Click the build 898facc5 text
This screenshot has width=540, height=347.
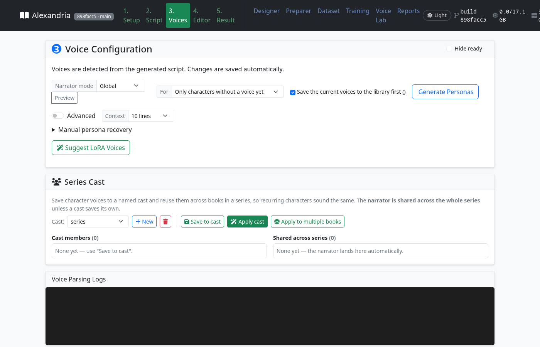(x=473, y=15)
